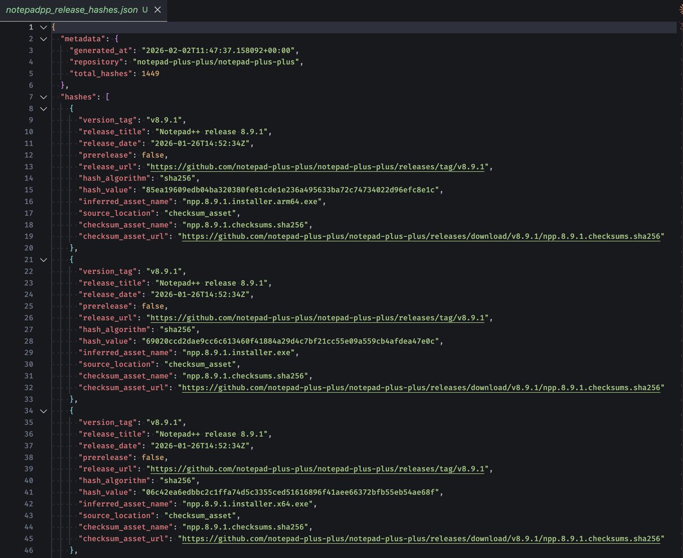This screenshot has height=558, width=683.
Task: Click "npp.8.9.1.checksums.sha256" on line 31
Action: click(246, 376)
